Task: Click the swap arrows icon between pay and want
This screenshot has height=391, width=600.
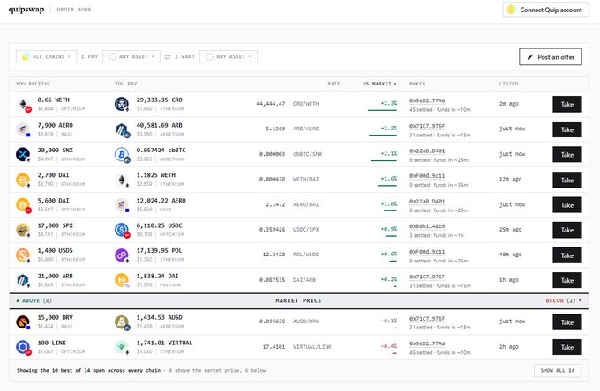Action: coord(168,57)
